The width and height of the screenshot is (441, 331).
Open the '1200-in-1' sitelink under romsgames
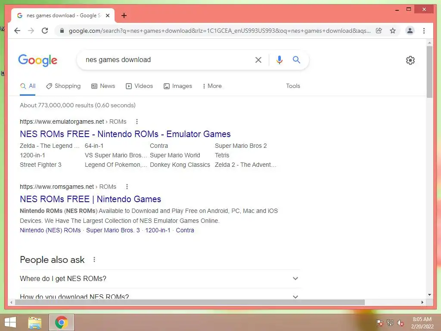[158, 230]
